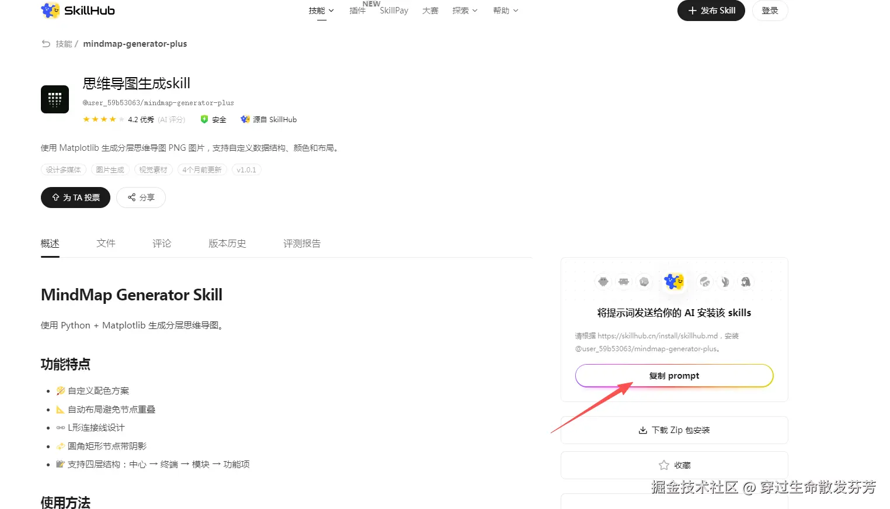The height and width of the screenshot is (509, 890).
Task: Click the black grid skill icon
Action: pos(55,99)
